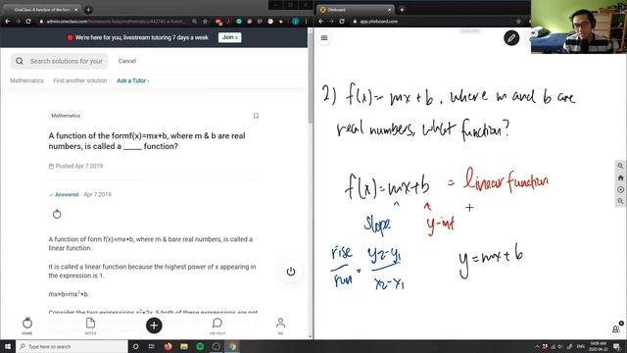Viewport: 627px width, 353px height.
Task: Click the round plus add button
Action: [154, 326]
